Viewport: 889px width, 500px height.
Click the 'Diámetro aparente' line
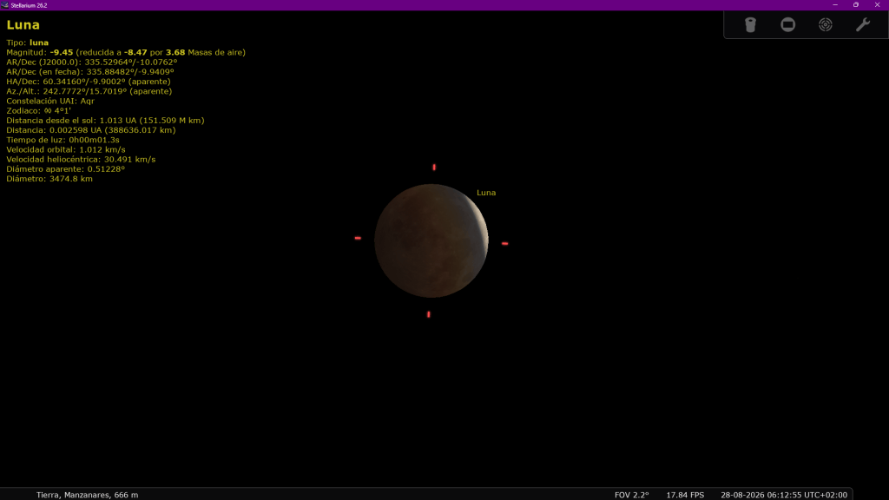pyautogui.click(x=66, y=169)
